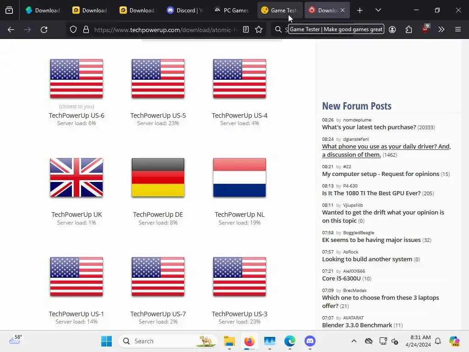Open 'Which one to choose from these 3 laptops' thread
The height and width of the screenshot is (352, 469).
381,302
